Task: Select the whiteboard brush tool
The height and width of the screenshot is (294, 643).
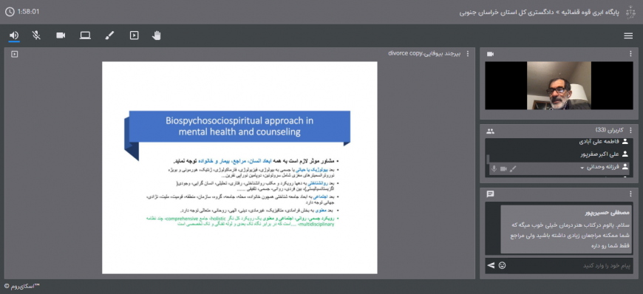Action: [109, 35]
